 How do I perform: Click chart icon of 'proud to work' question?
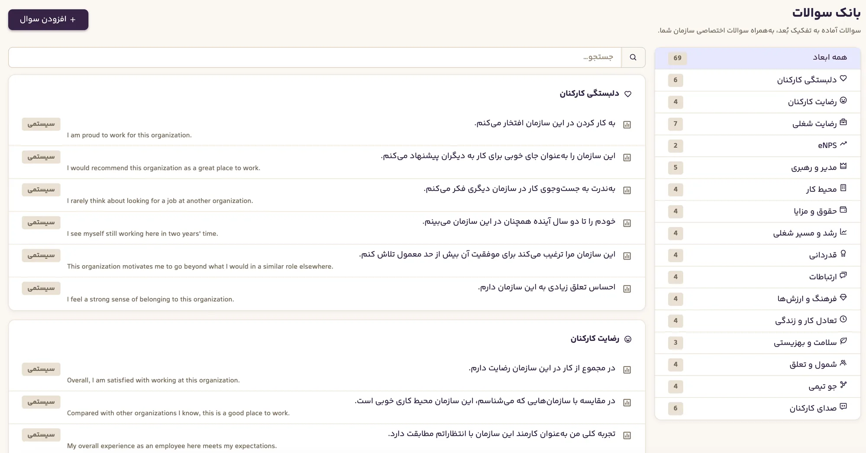(x=627, y=125)
